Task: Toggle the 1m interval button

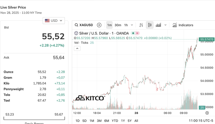Action: pos(109,25)
